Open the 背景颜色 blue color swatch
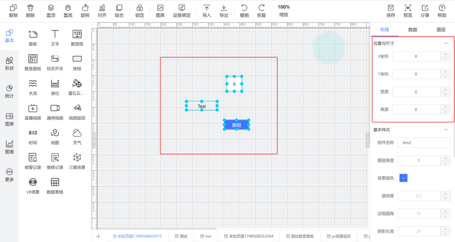This screenshot has width=455, height=242. [x=403, y=178]
